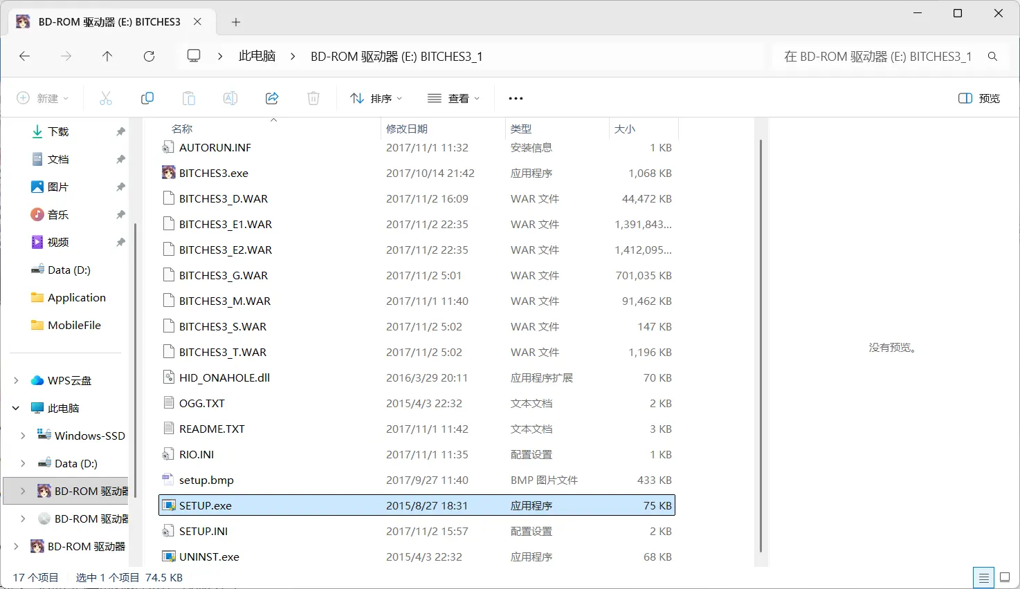
Task: Switch to large thumbnails view in status bar
Action: click(1005, 577)
